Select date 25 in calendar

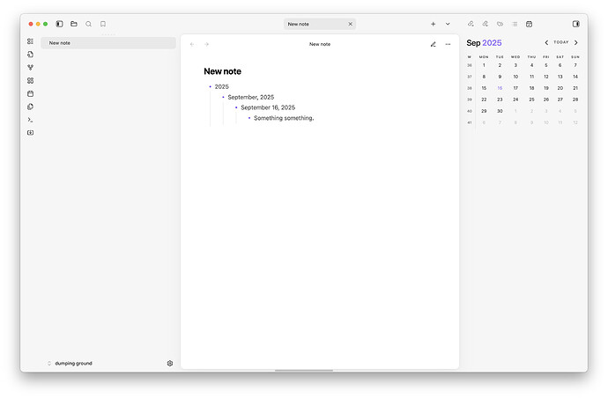point(531,99)
